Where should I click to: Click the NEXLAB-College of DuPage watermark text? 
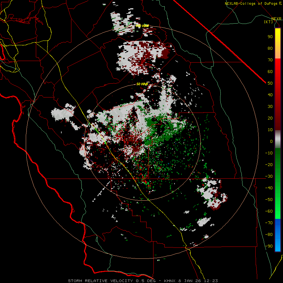coord(253,3)
